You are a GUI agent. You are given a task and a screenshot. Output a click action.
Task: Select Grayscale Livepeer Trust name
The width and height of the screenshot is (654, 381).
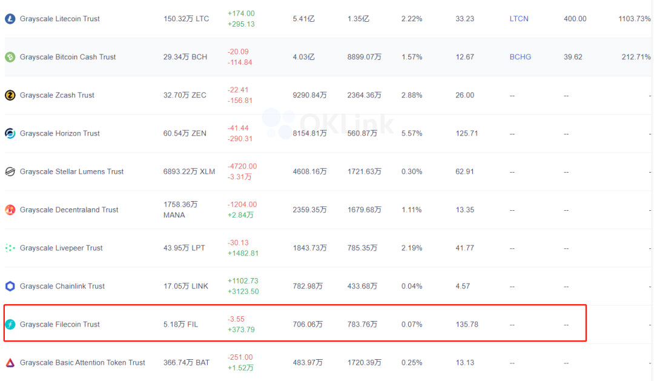pyautogui.click(x=61, y=248)
